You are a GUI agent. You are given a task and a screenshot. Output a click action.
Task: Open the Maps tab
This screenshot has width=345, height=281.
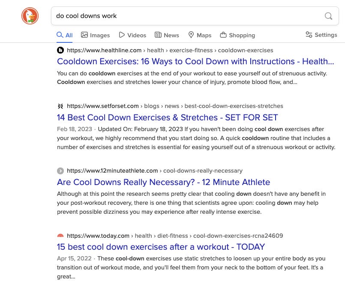click(200, 35)
